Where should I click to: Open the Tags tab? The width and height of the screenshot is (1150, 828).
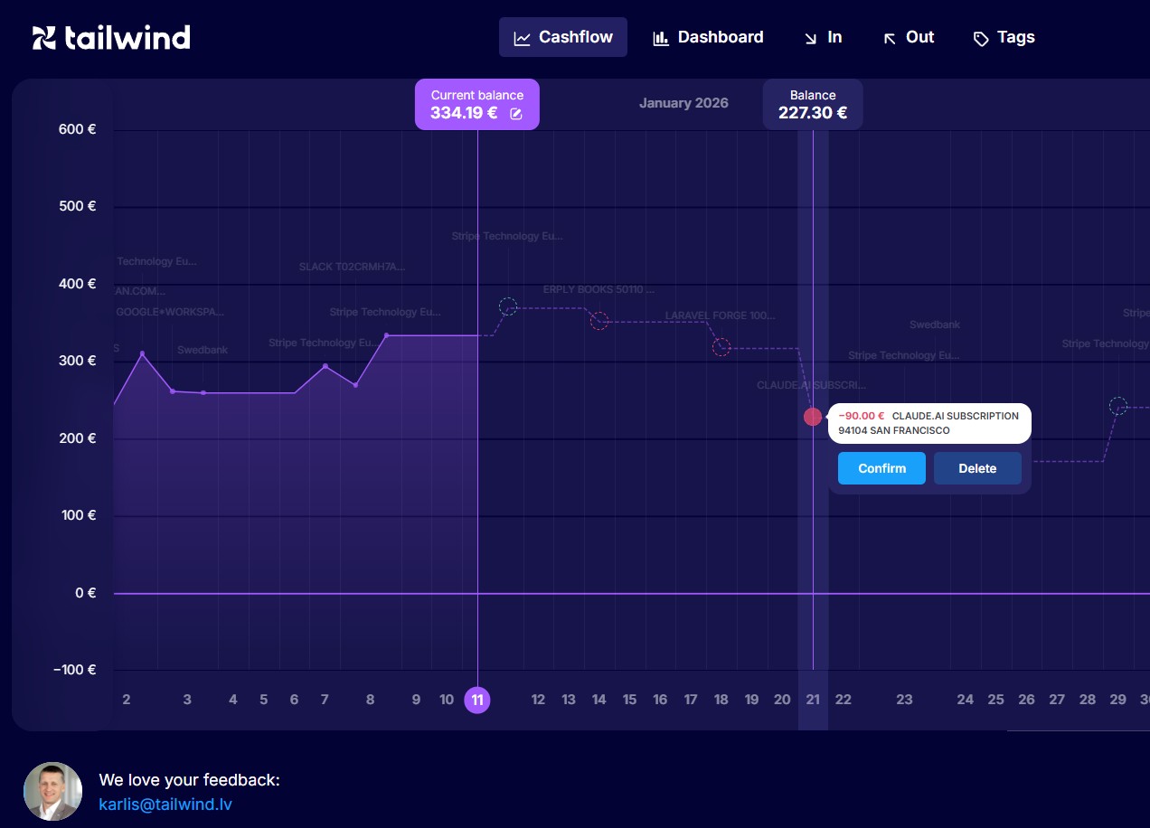pos(1004,37)
